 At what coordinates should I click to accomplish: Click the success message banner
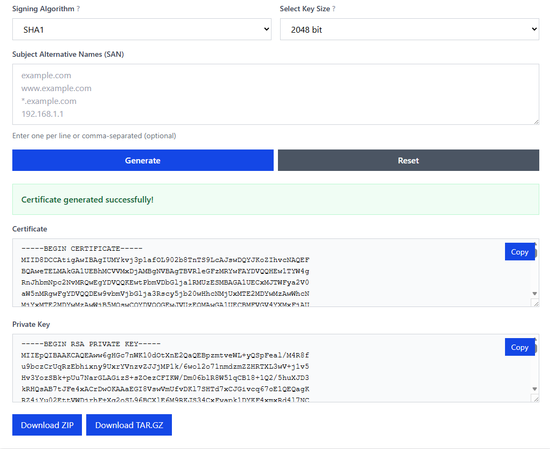pyautogui.click(x=275, y=199)
